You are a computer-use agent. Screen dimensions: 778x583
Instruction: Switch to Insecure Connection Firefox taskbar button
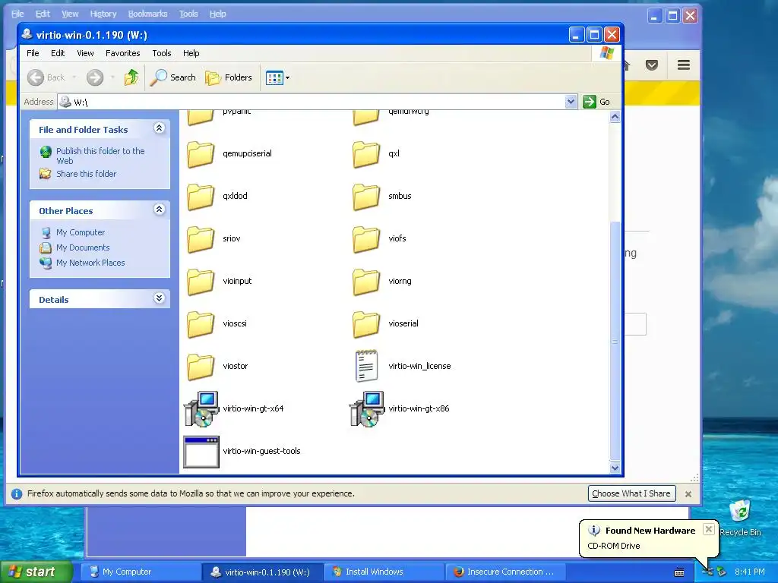point(505,572)
